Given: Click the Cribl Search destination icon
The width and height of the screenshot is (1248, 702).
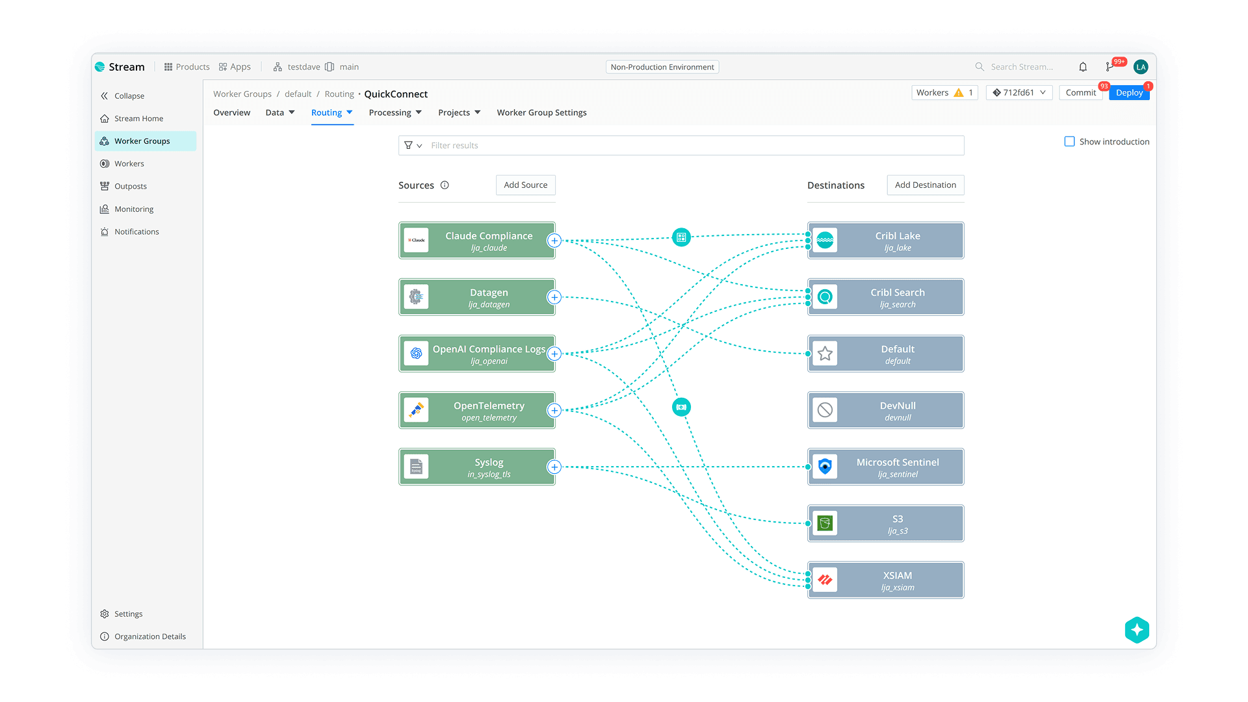Looking at the screenshot, I should point(825,298).
